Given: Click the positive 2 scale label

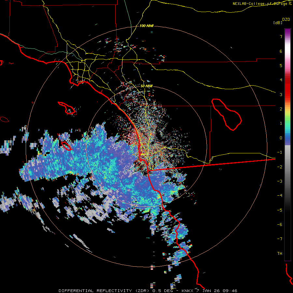Looking at the screenshot, I should coord(281,109).
